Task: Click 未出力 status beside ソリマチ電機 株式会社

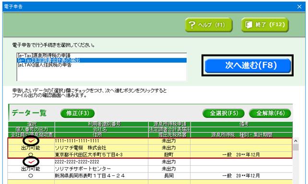Action: pos(169,148)
